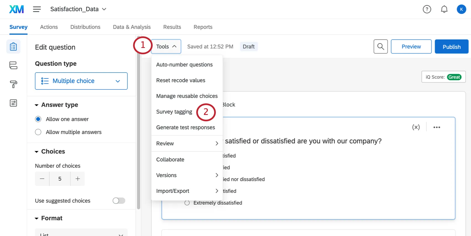
Task: Open the Help question mark icon
Action: click(427, 9)
